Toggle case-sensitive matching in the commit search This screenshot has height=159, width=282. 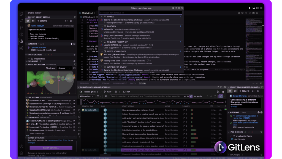188,96
